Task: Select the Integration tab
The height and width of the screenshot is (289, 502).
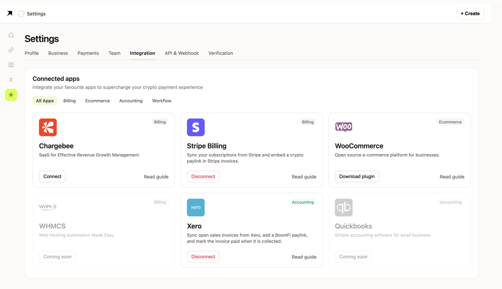Action: [142, 53]
